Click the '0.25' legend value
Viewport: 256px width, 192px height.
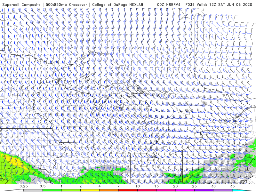pyautogui.click(x=24, y=186)
